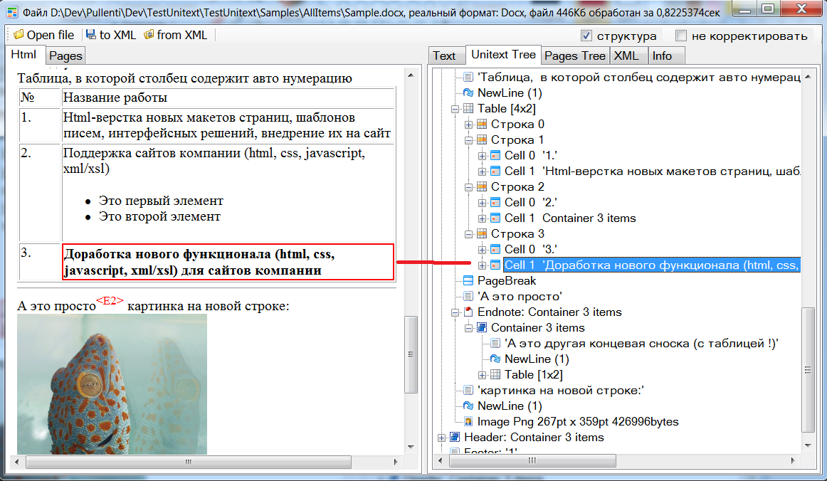Image resolution: width=827 pixels, height=481 pixels.
Task: Expand the Header: Container 3 items node
Action: (x=442, y=438)
